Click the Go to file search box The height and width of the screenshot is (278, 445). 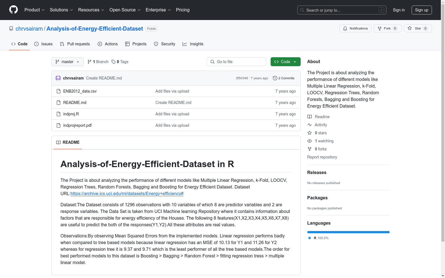point(236,62)
